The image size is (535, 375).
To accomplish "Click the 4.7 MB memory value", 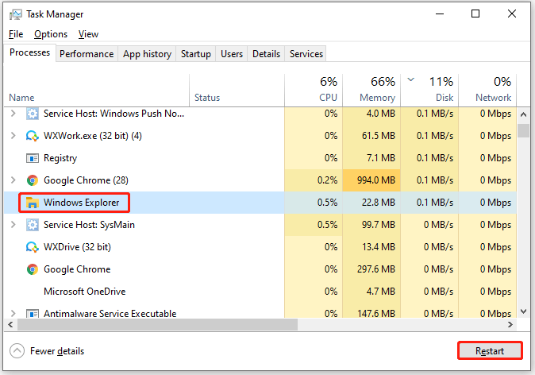I will point(381,292).
